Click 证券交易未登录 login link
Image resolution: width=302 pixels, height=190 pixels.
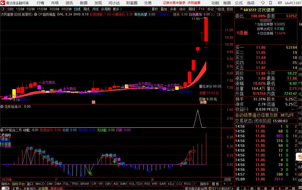[x=174, y=3]
